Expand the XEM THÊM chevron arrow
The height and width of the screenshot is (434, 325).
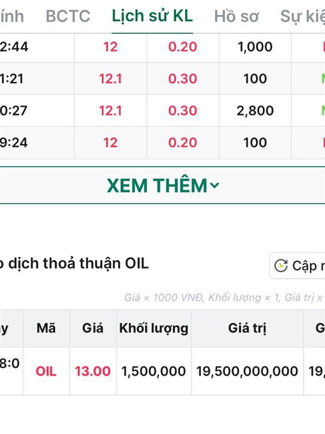(214, 186)
